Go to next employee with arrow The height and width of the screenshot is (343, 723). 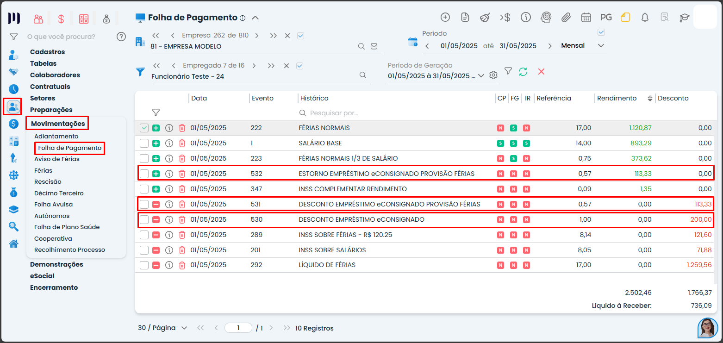[x=256, y=66]
